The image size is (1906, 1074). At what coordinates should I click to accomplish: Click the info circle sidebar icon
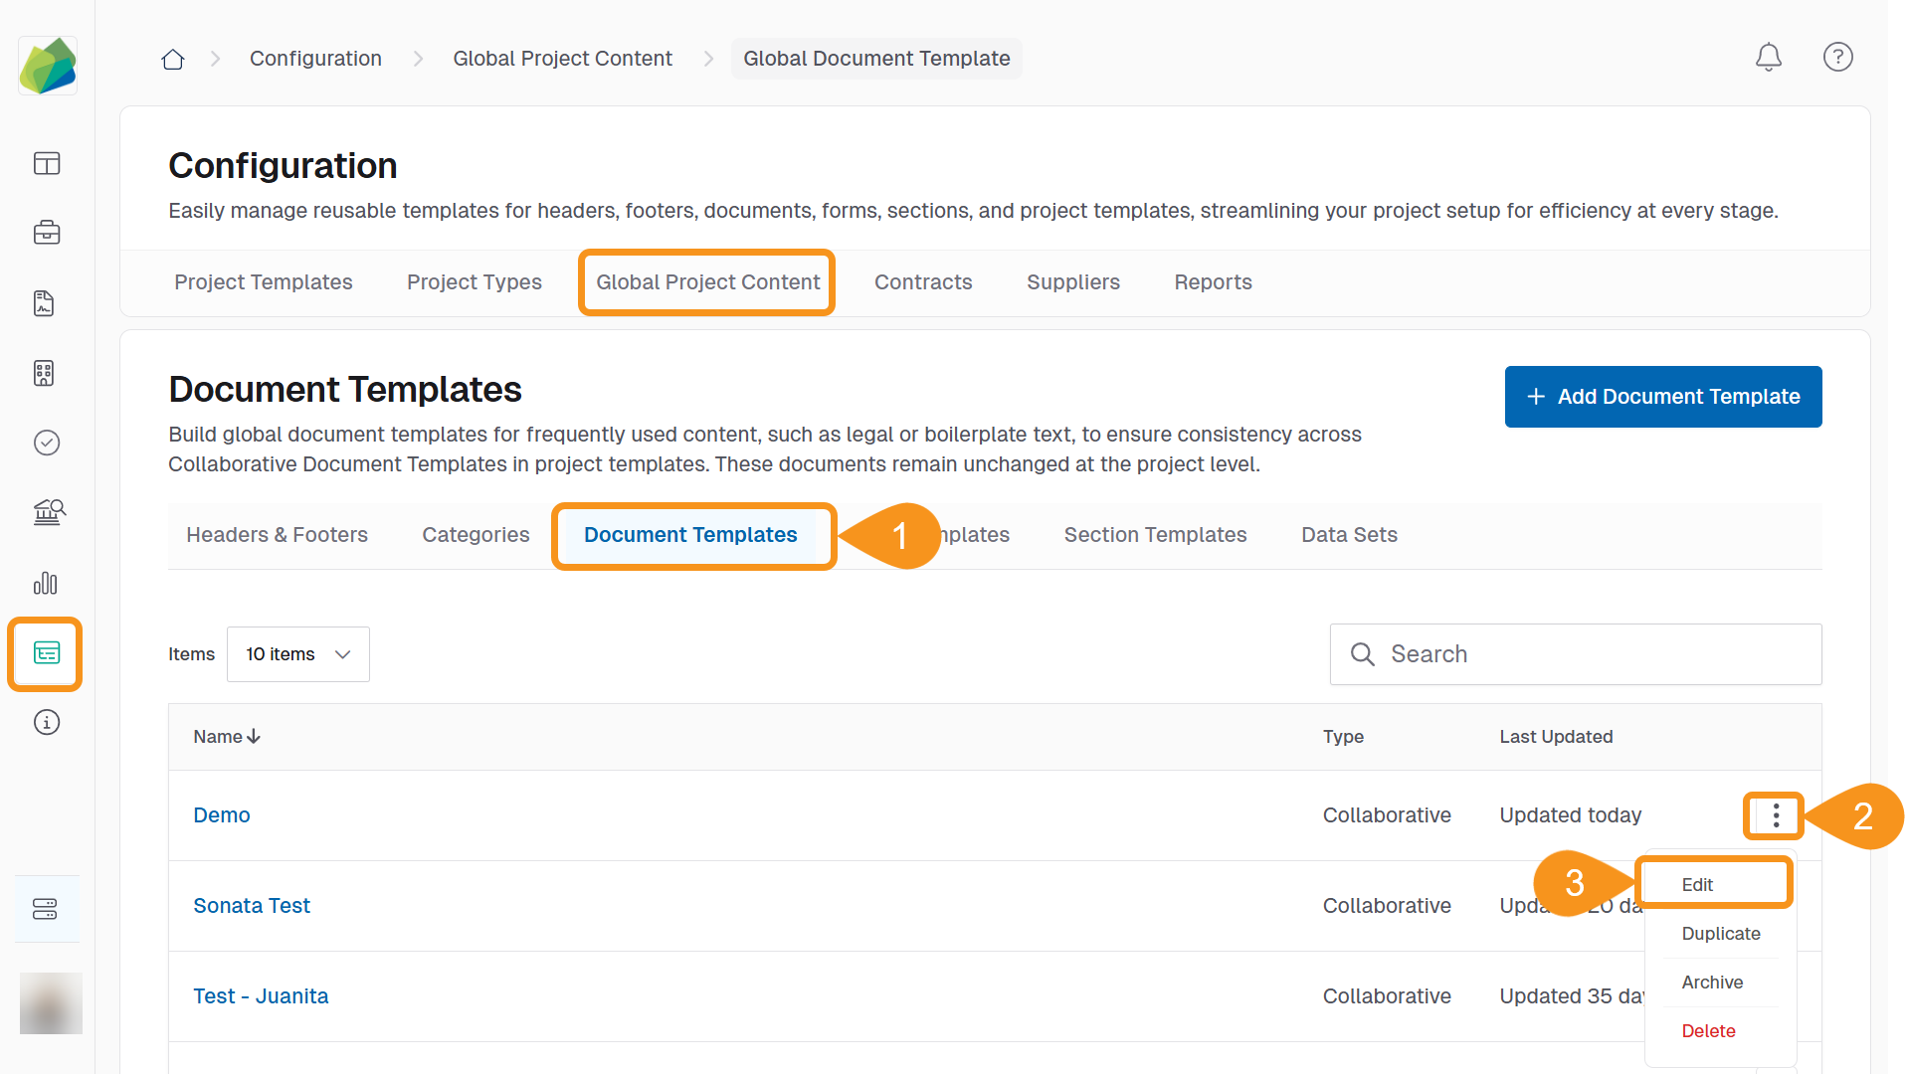[x=47, y=722]
